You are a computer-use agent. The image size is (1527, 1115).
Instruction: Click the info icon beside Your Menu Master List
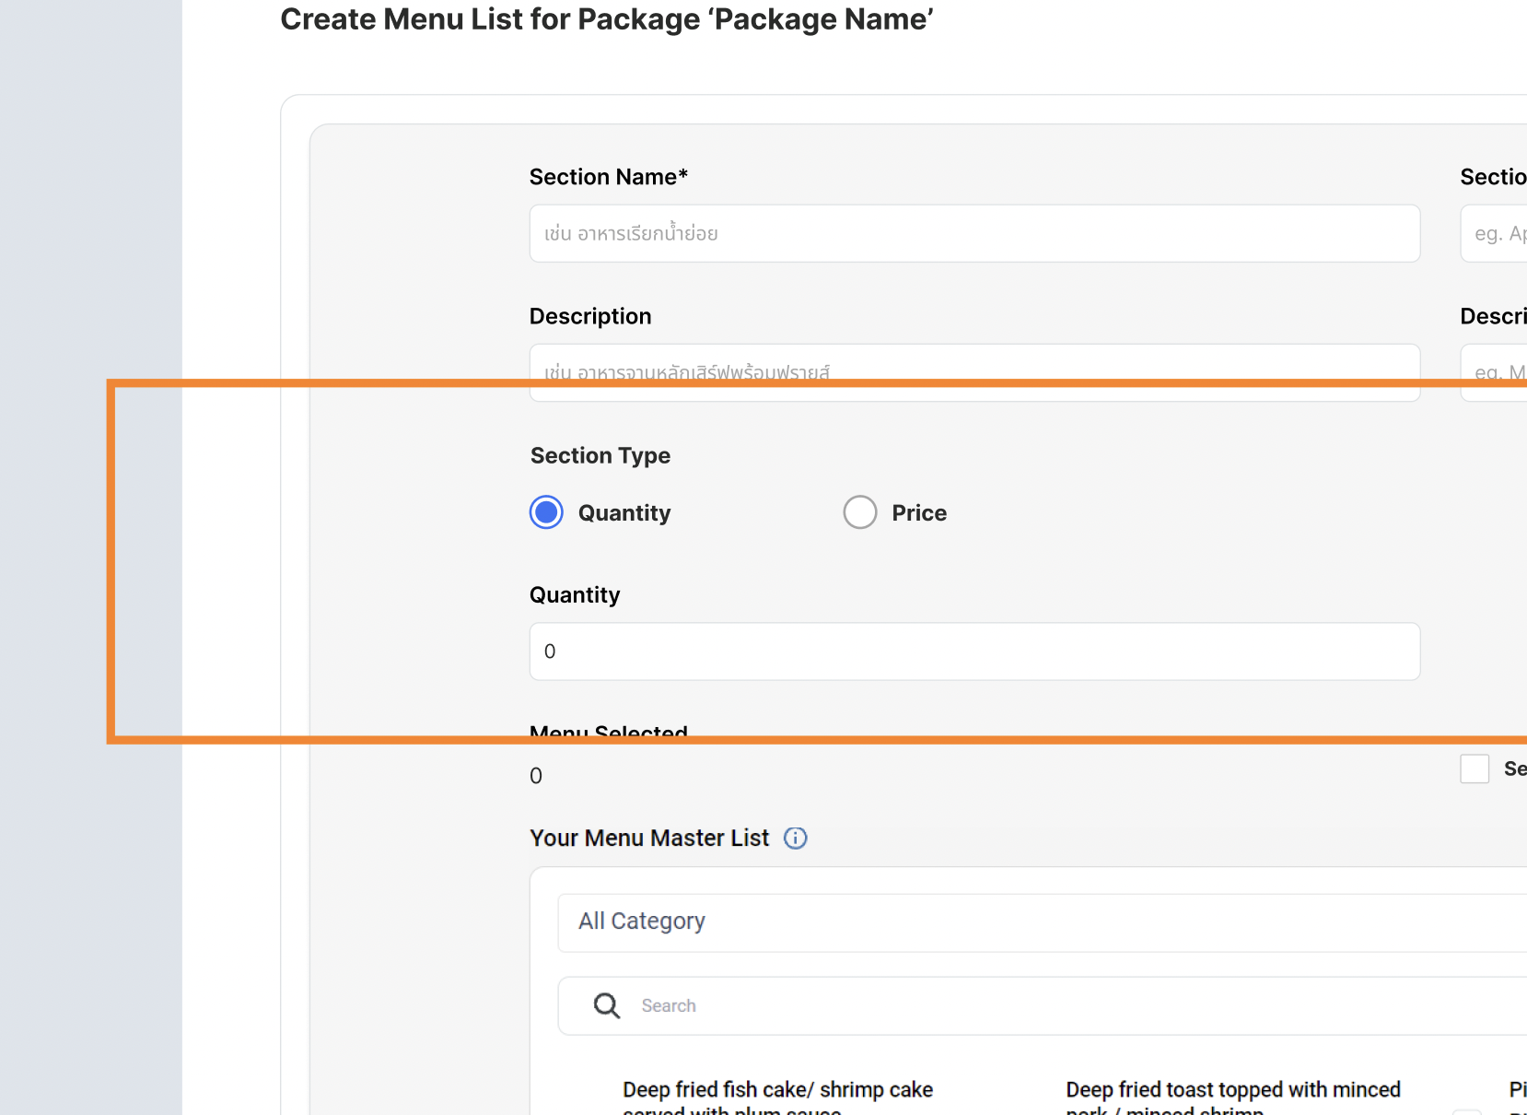tap(795, 838)
